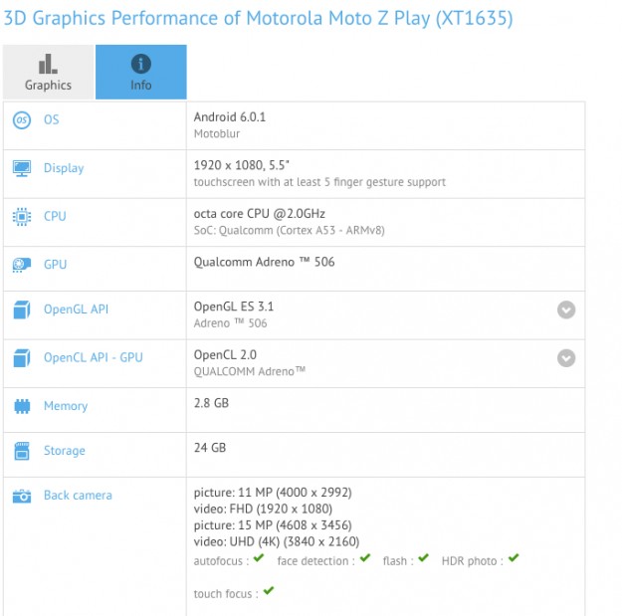
Task: Click the OpenGL API cube icon
Action: click(21, 309)
